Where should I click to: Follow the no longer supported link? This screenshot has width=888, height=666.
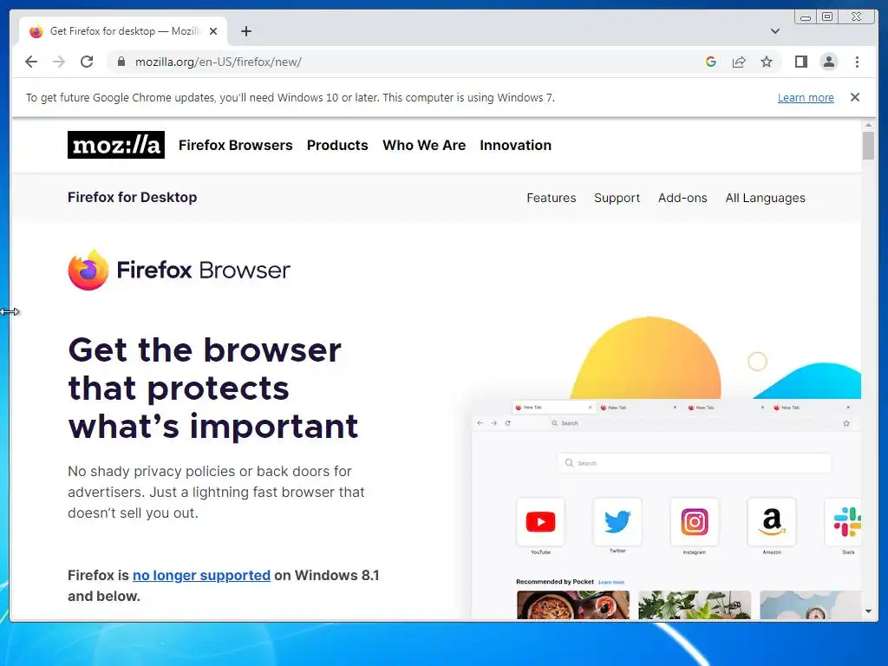pos(201,576)
